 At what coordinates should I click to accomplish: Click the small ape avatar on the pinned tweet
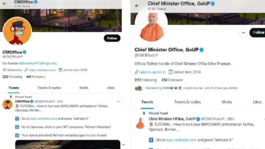click(8, 105)
